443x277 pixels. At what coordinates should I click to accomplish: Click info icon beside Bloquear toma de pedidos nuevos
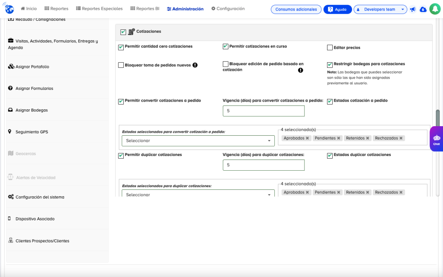pyautogui.click(x=195, y=65)
